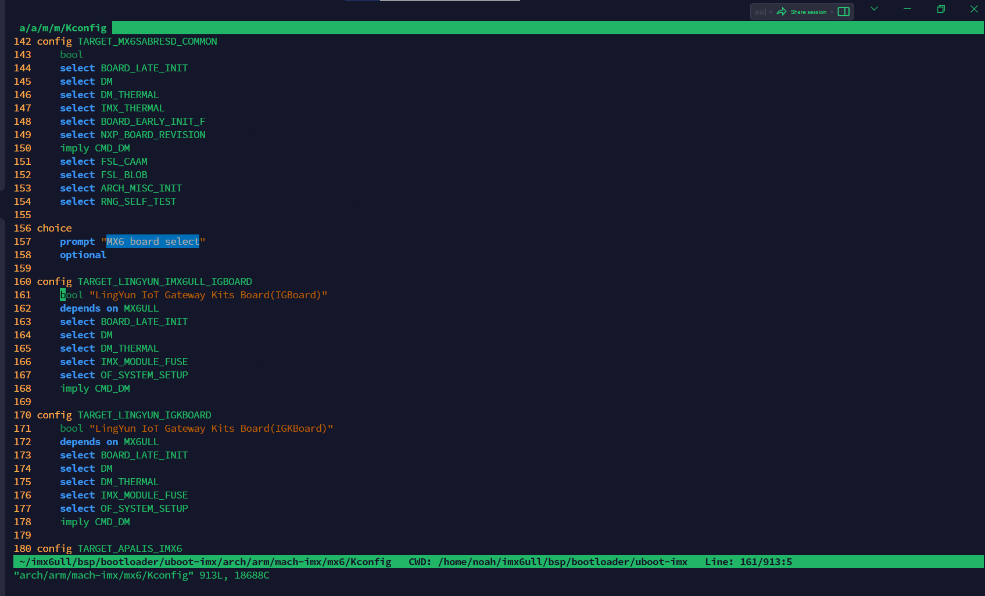Click the Share session arrow icon
This screenshot has height=596, width=985.
click(x=782, y=12)
